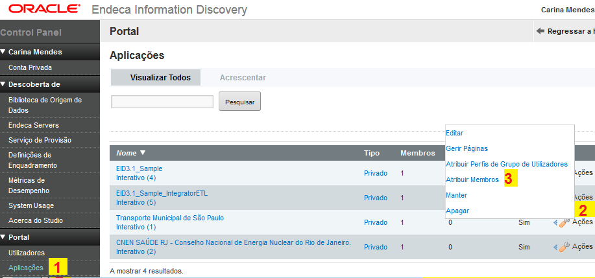Go to Endeca Servers in sidebar

34,125
